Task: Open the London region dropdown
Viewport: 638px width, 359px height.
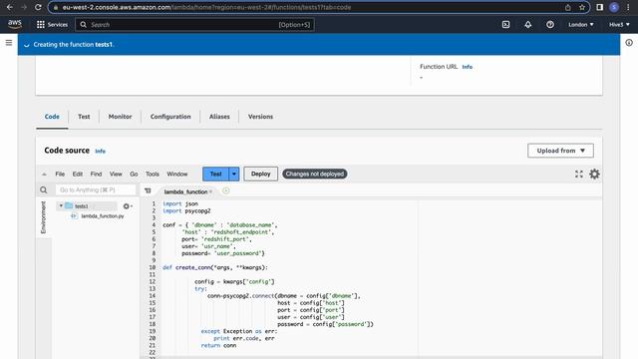Action: (580, 24)
